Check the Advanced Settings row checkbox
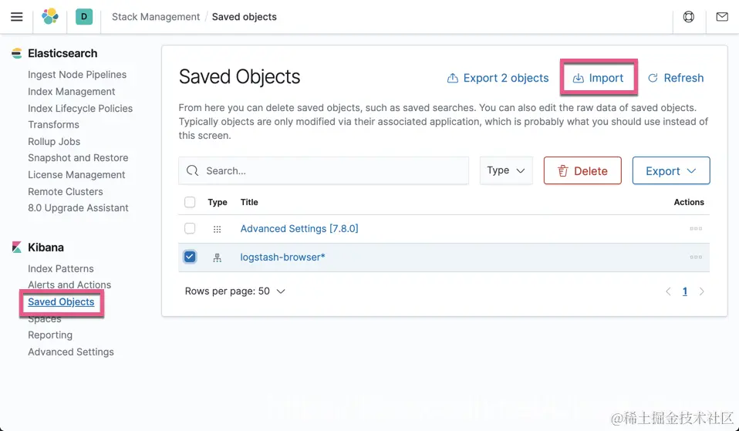The image size is (739, 431). coord(190,228)
